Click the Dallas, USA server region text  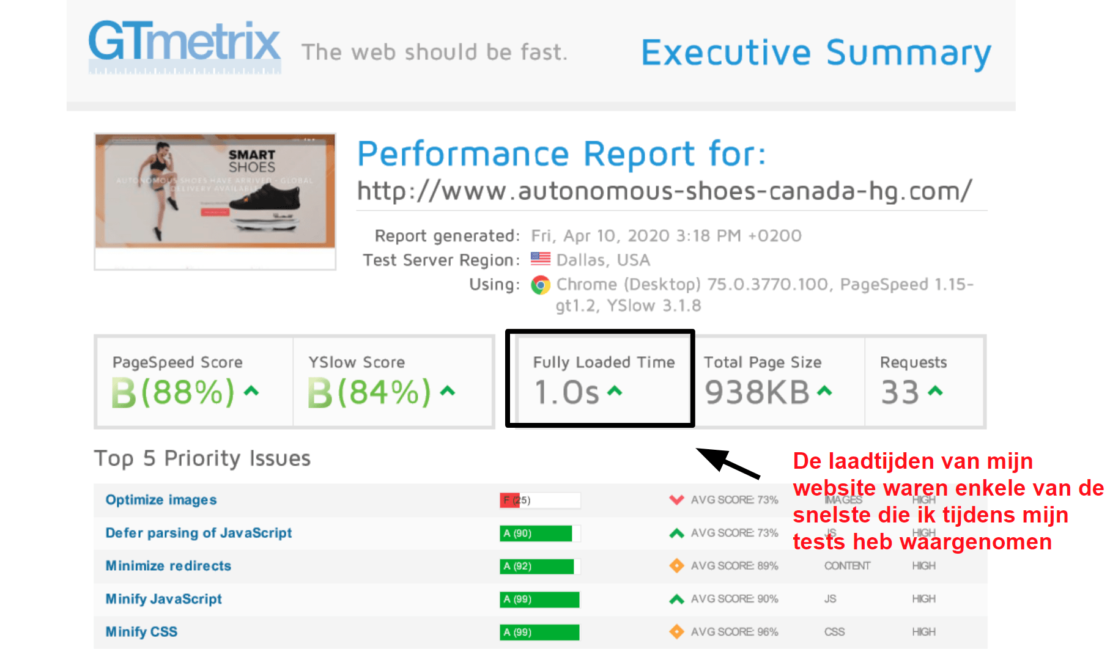click(x=603, y=260)
